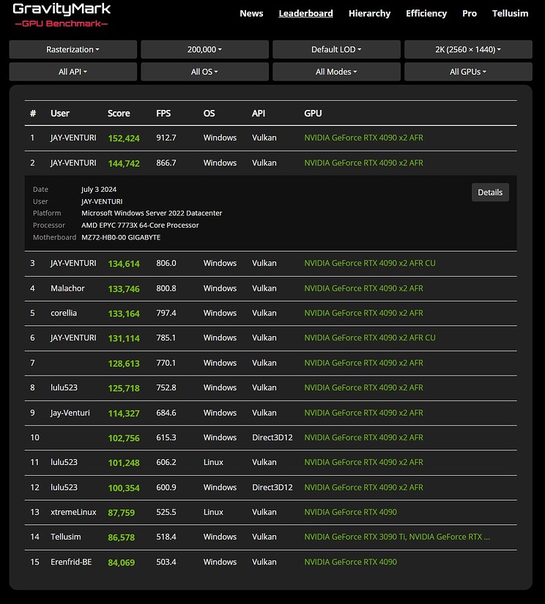Visit the Tellusim page
This screenshot has width=545, height=604.
tap(510, 13)
